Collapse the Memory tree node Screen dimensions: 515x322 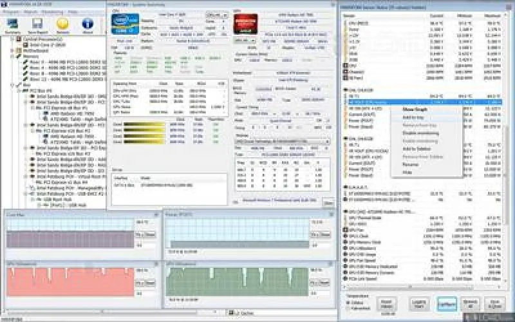(x=13, y=56)
